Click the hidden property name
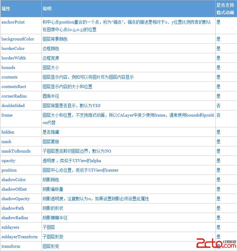 (8, 132)
